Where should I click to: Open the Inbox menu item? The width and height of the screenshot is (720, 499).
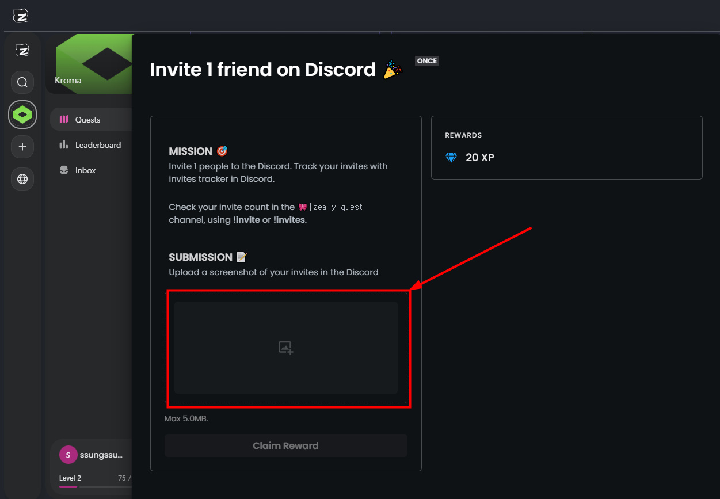[x=91, y=170]
